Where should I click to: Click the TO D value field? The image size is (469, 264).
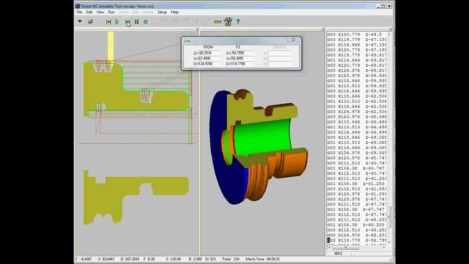(243, 64)
